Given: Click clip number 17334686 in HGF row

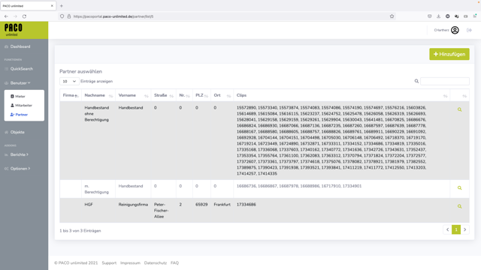Looking at the screenshot, I should tap(246, 205).
